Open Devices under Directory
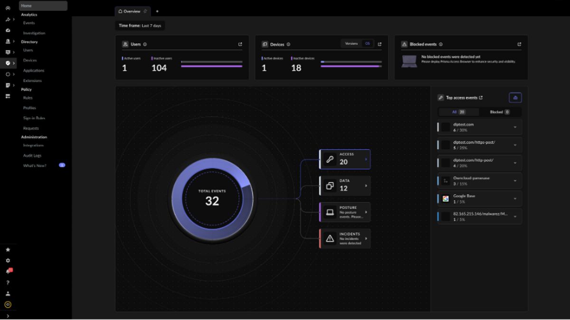The width and height of the screenshot is (570, 320). coord(30,60)
